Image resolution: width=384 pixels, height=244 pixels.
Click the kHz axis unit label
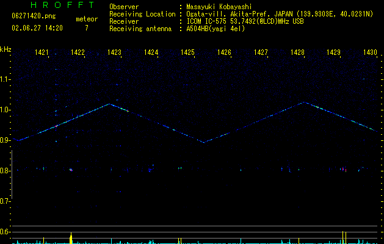(x=5, y=49)
